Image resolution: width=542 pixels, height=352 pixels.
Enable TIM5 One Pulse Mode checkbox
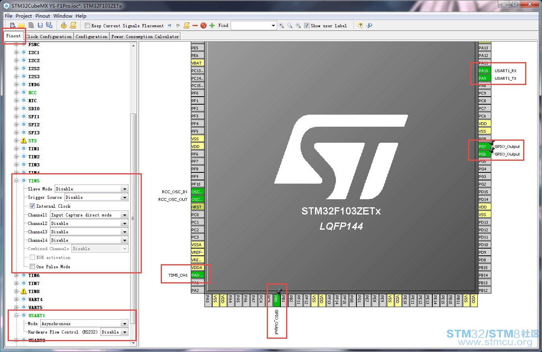tap(33, 267)
